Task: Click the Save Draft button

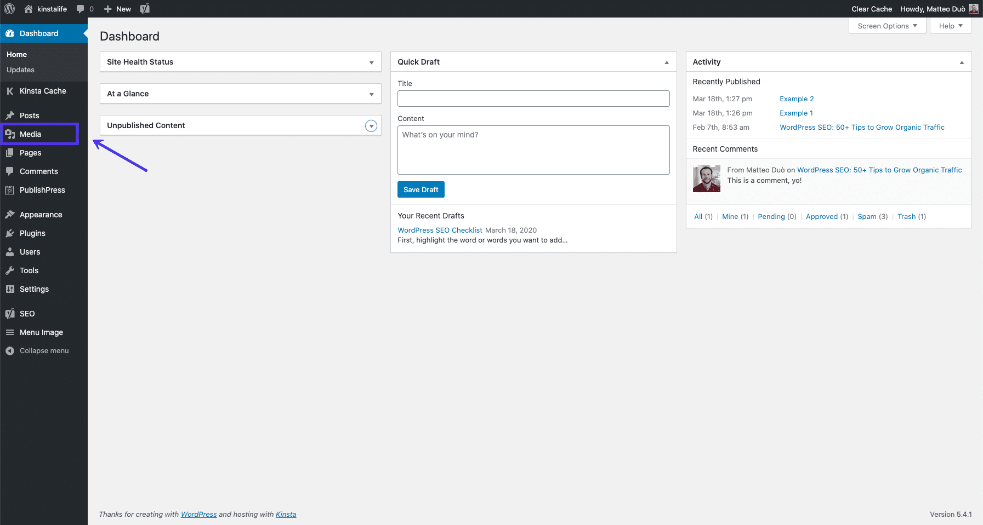Action: tap(421, 189)
